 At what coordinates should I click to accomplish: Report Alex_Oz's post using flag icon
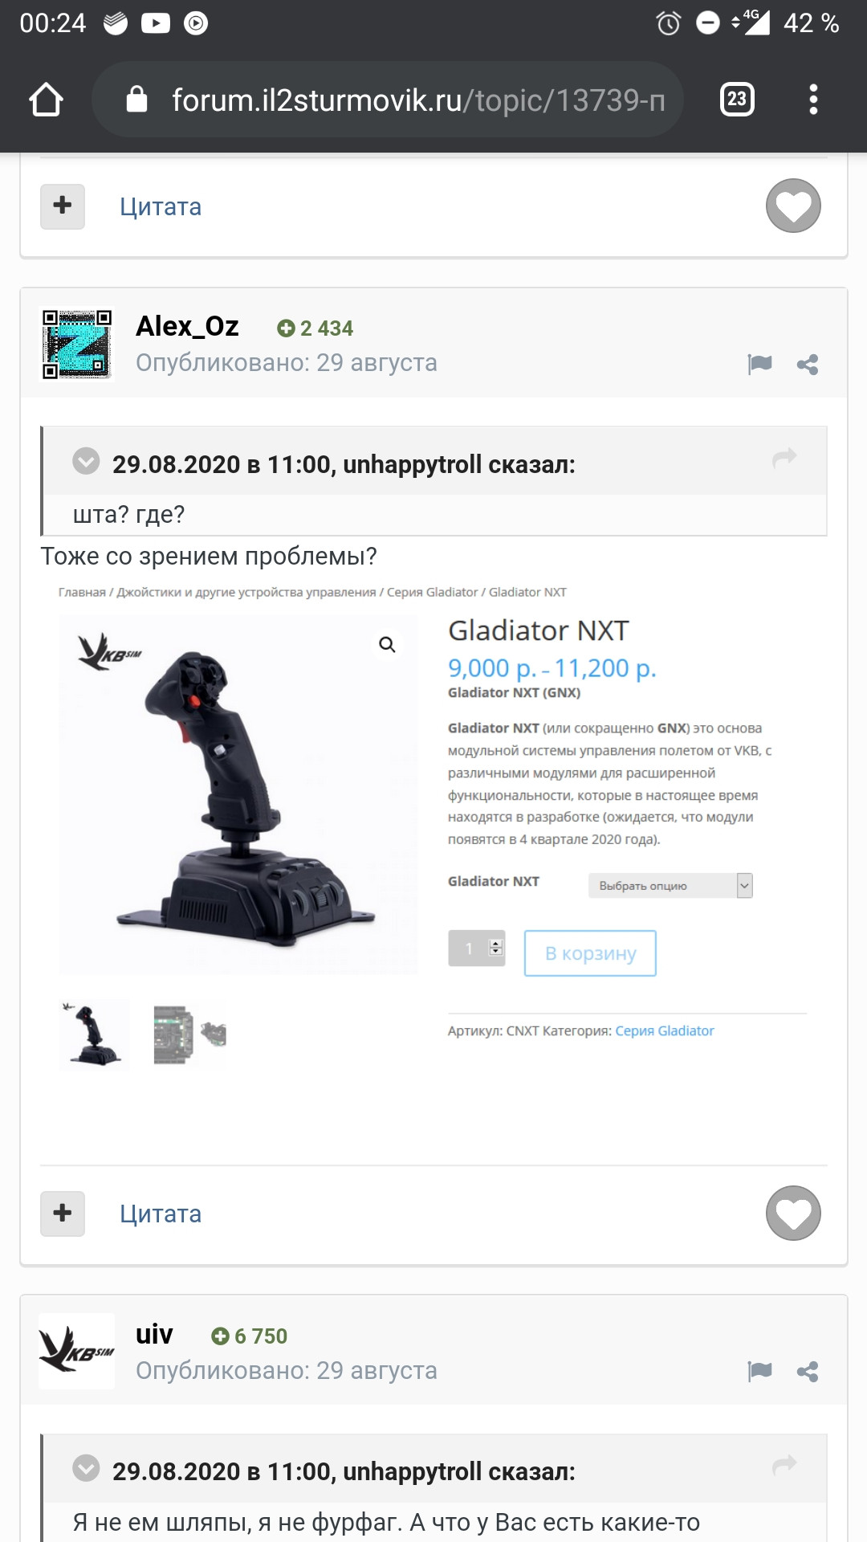(759, 364)
